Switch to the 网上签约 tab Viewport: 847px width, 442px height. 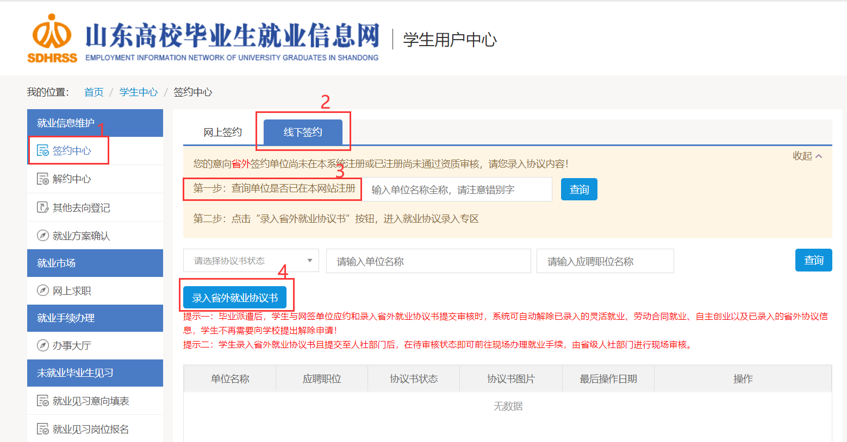(x=222, y=132)
